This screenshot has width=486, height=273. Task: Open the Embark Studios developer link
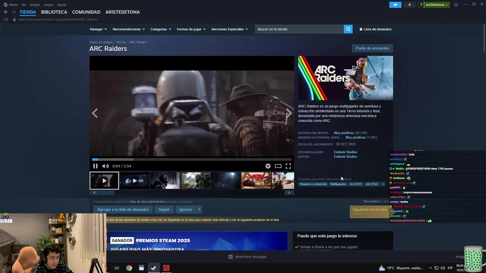(346, 152)
